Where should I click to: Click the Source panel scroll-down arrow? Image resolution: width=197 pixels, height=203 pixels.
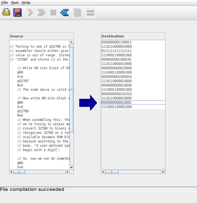(72, 167)
